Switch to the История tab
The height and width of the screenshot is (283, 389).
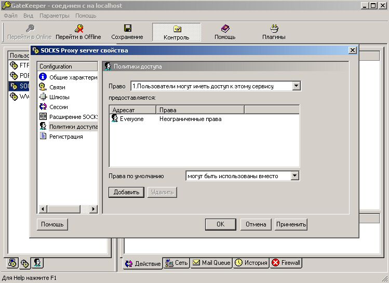click(251, 263)
